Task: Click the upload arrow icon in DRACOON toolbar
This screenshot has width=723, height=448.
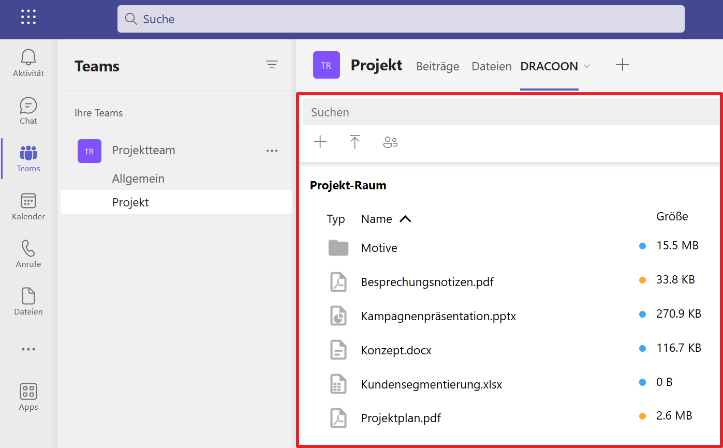Action: [x=355, y=142]
